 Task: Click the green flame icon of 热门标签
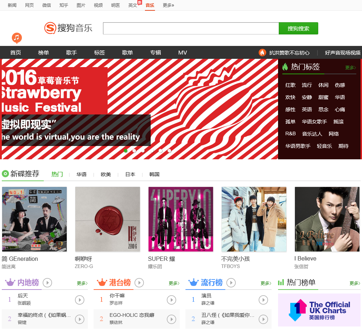coord(285,67)
